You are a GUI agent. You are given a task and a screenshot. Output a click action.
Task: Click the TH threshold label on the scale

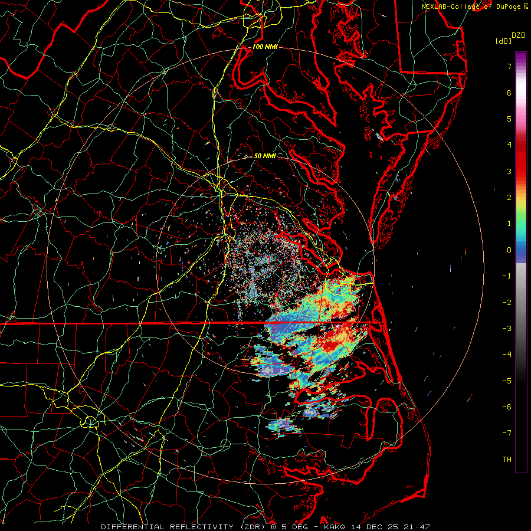tap(507, 460)
